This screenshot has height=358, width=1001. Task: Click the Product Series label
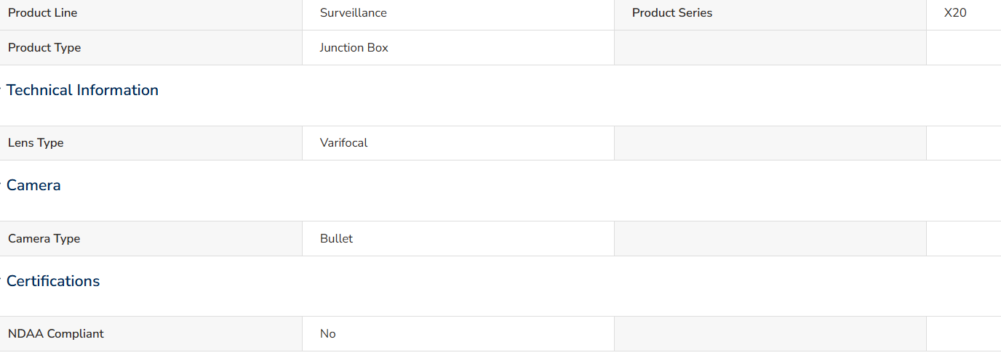(672, 13)
